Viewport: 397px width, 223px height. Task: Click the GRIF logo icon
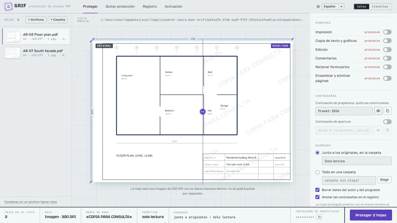point(8,7)
